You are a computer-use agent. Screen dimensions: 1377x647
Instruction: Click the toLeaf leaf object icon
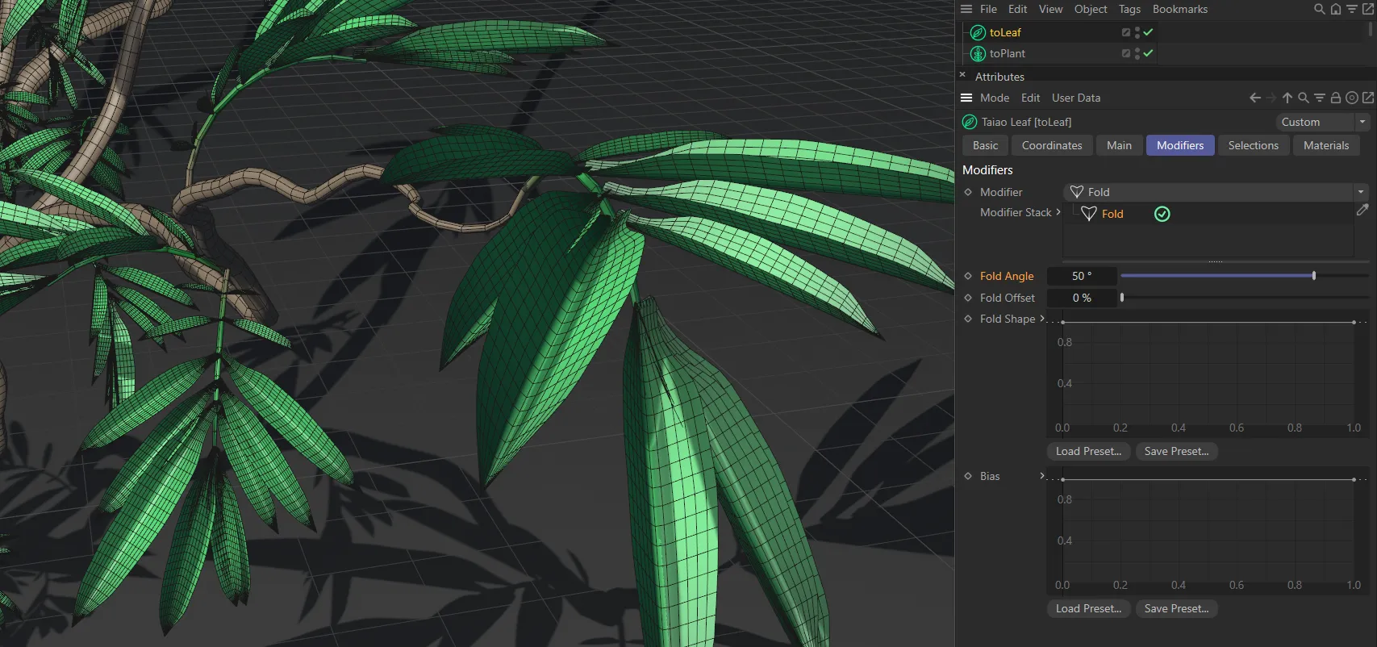[x=978, y=32]
